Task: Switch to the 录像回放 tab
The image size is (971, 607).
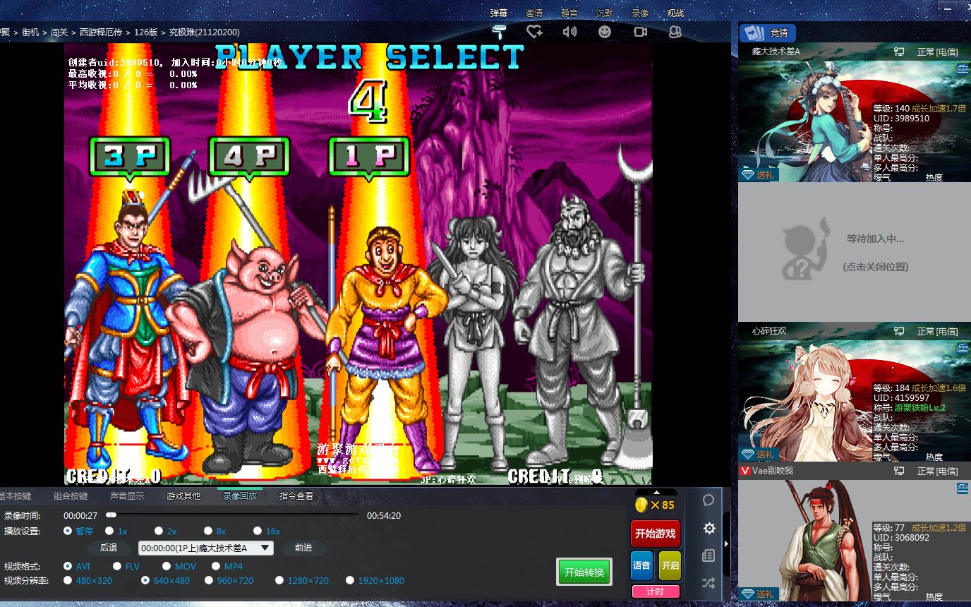Action: click(x=240, y=495)
